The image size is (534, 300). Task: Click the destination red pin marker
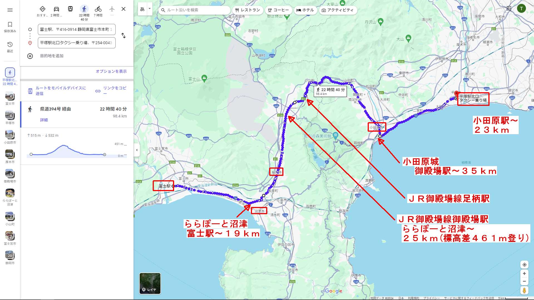point(456,94)
